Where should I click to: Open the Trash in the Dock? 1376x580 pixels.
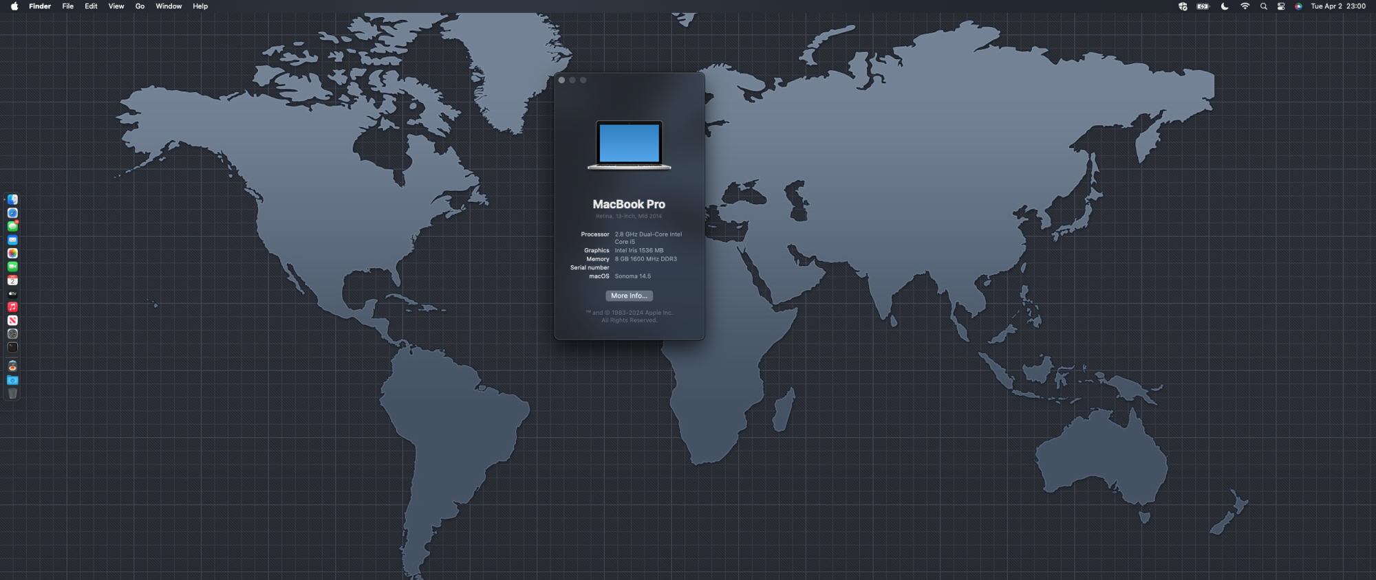[12, 393]
